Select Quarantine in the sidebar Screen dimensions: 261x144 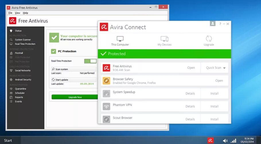point(20,89)
